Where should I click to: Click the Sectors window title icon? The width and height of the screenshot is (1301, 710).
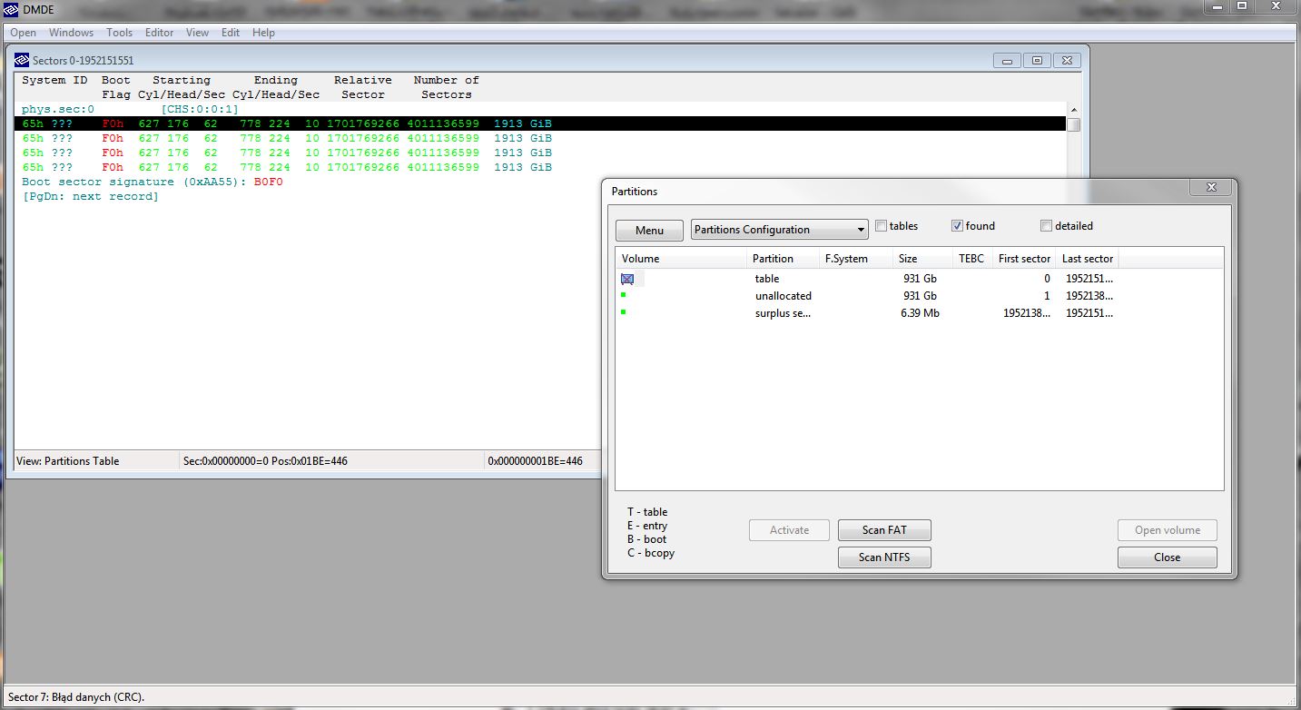click(x=23, y=60)
